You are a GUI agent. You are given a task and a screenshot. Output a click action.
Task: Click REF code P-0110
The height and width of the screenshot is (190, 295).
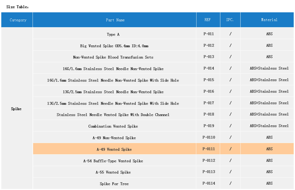pos(209,137)
